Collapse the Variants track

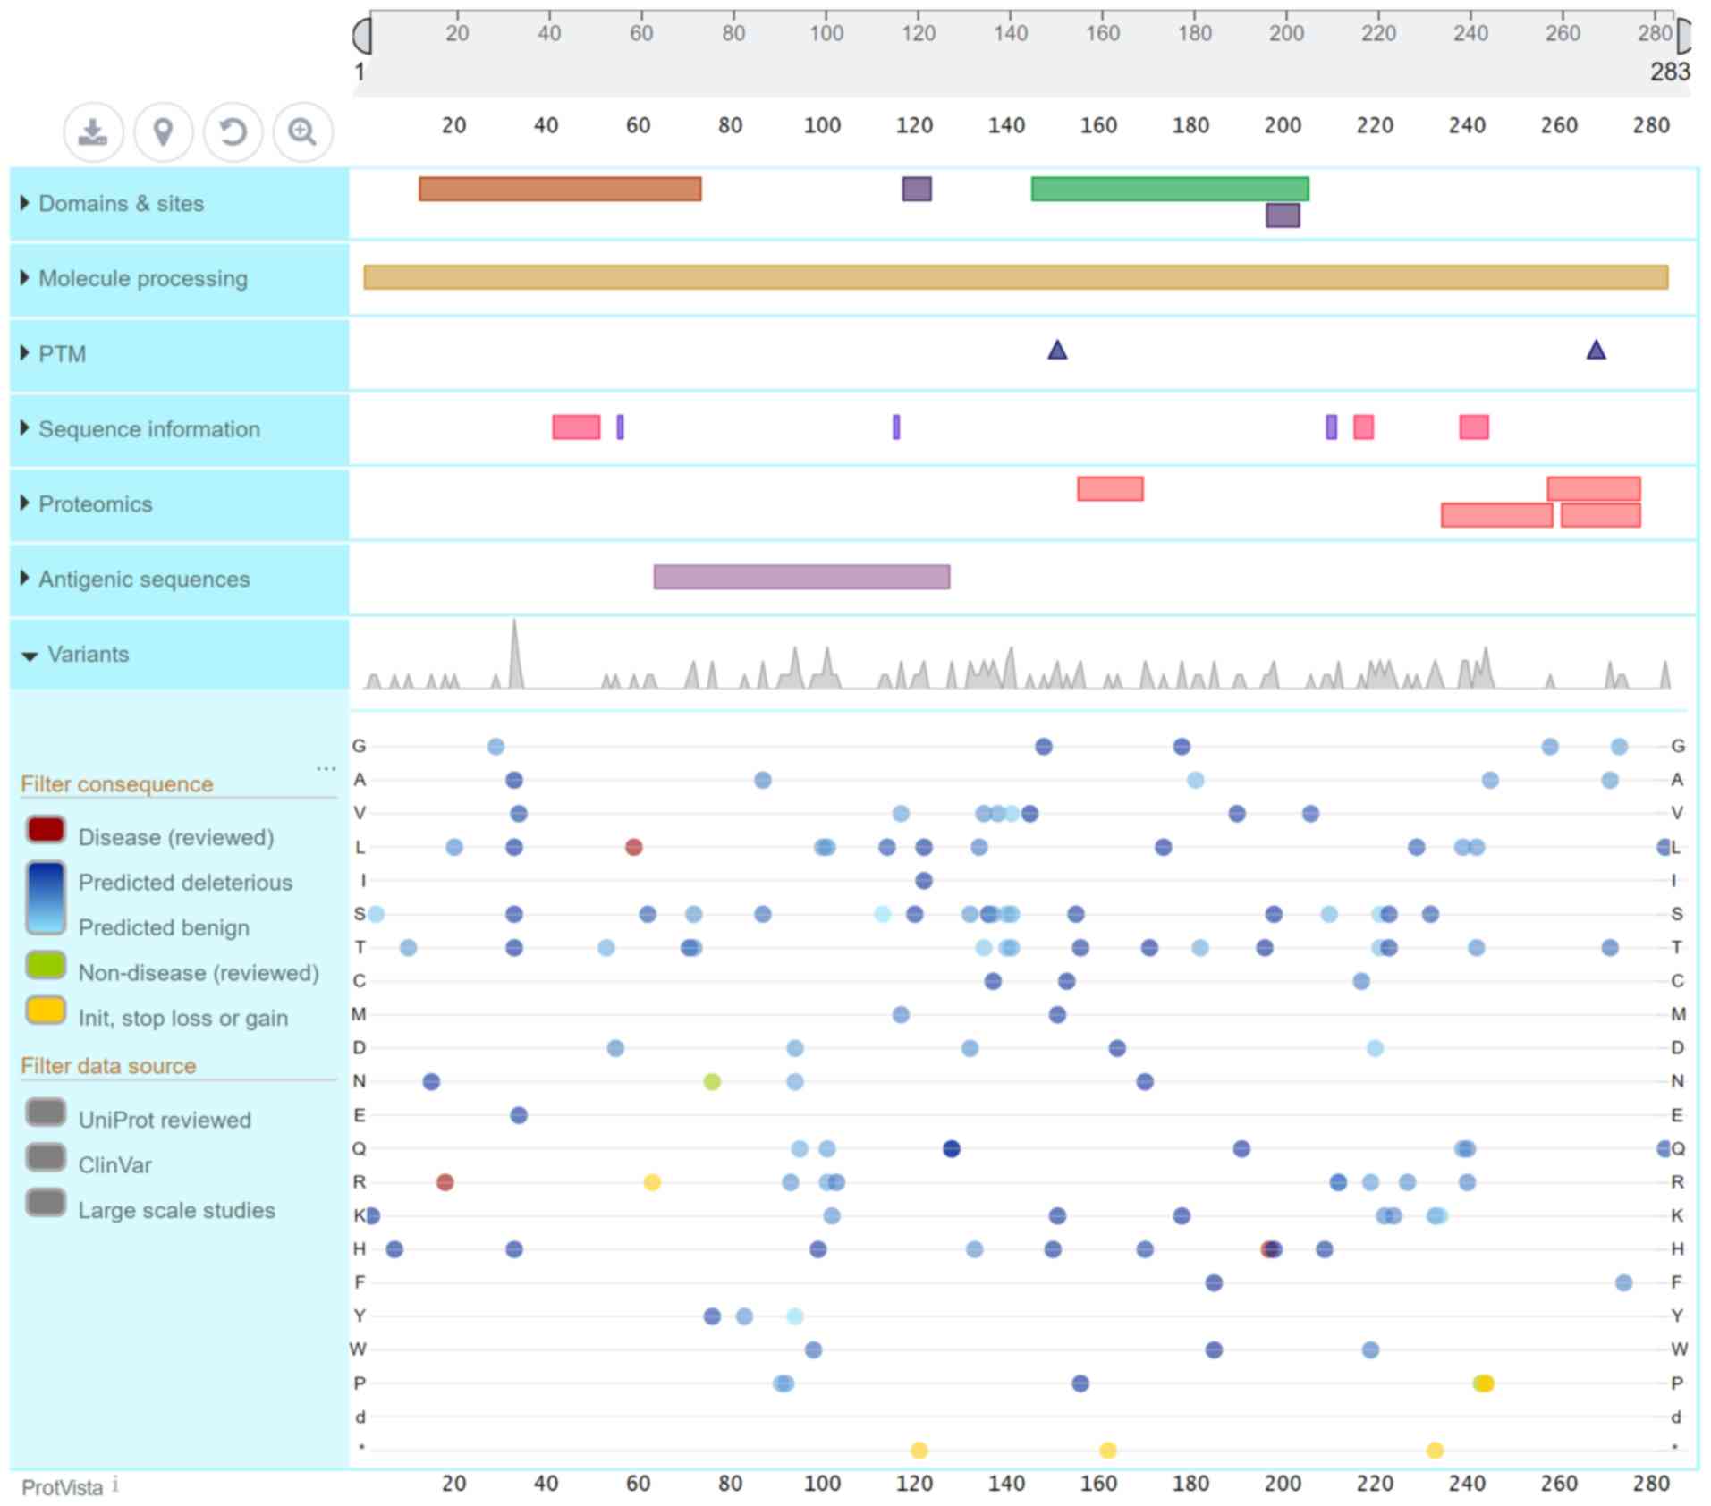tap(88, 655)
